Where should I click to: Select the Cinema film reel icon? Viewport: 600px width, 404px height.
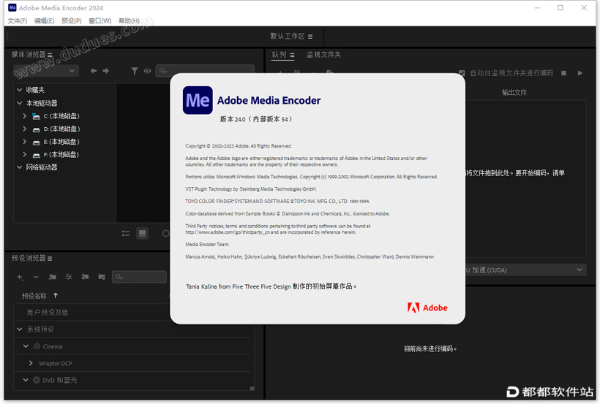pos(37,346)
